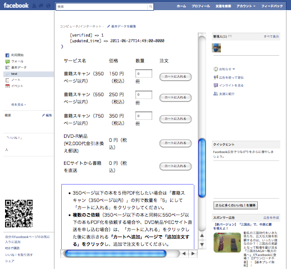Go to ホーム in top navigation
This screenshot has height=269, width=291.
click(181, 6)
